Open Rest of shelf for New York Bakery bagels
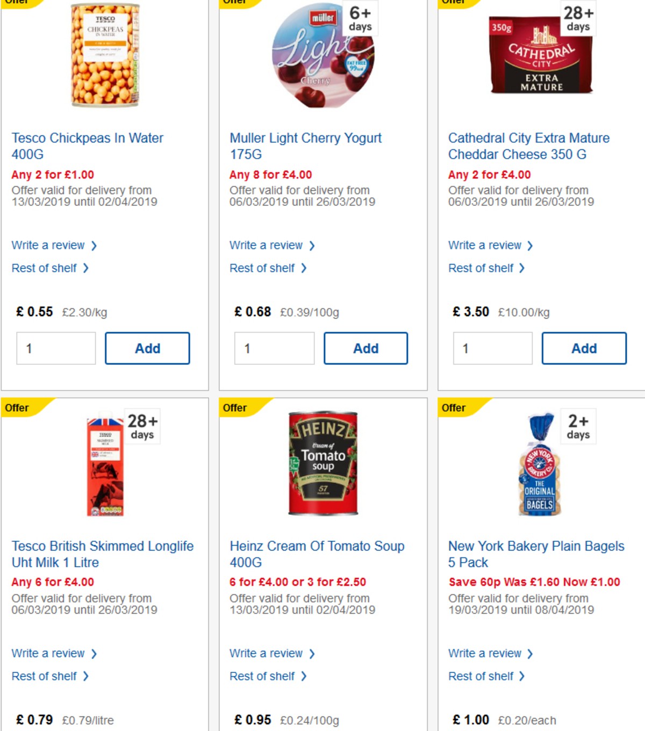This screenshot has width=645, height=731. (482, 676)
